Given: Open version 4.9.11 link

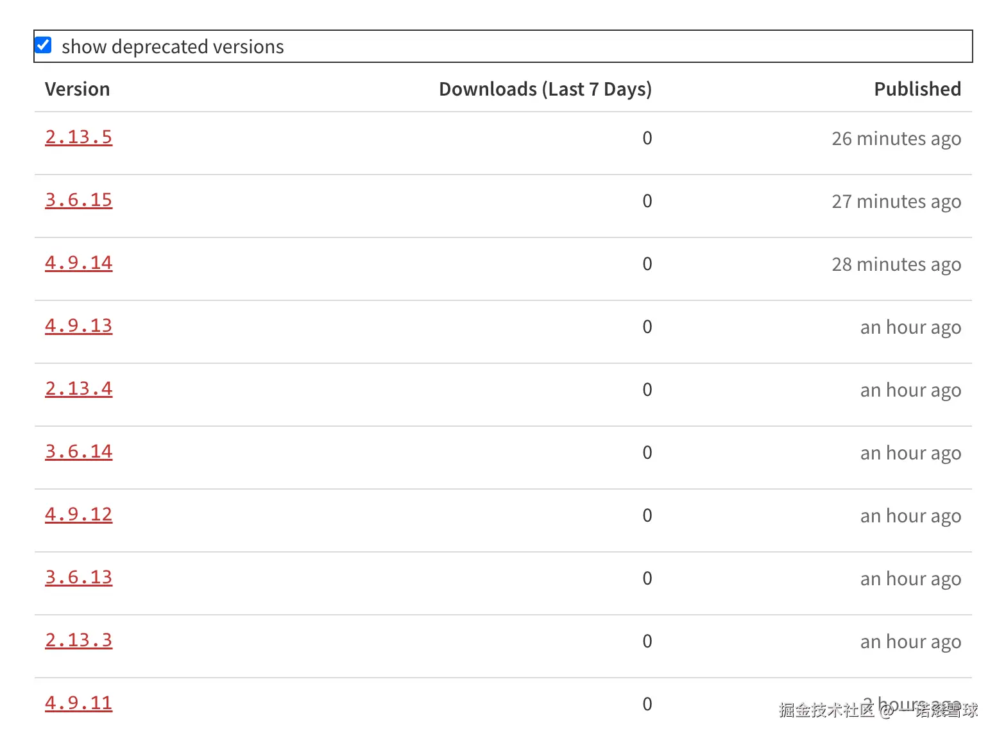Looking at the screenshot, I should coord(78,703).
